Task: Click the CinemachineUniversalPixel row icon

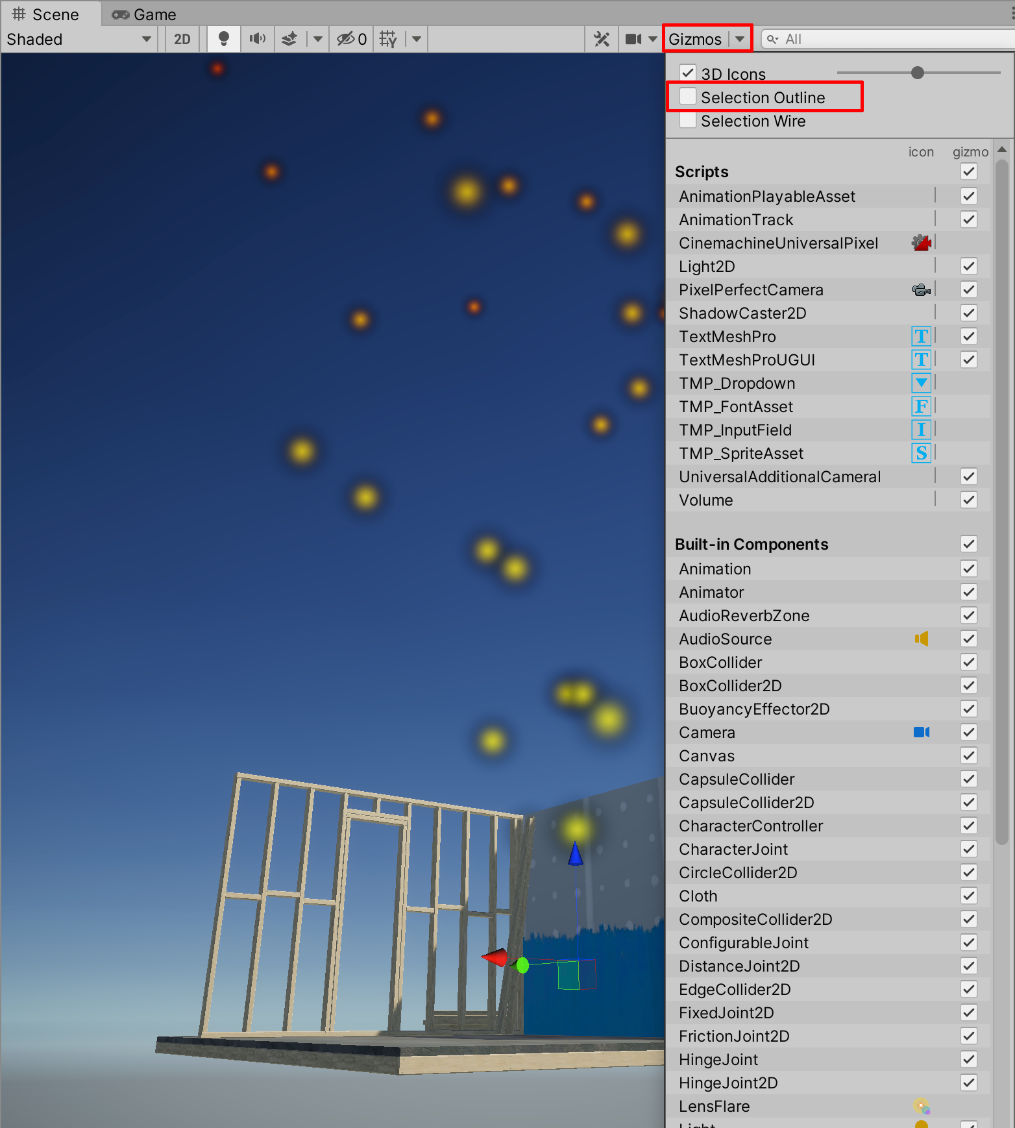Action: (921, 243)
